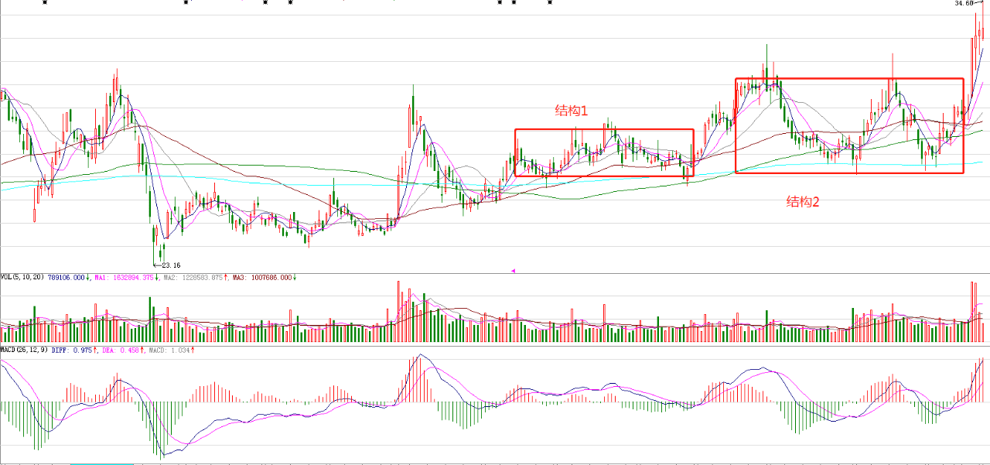
Task: Click the rightmost star marker above the chart
Action: click(x=550, y=2)
